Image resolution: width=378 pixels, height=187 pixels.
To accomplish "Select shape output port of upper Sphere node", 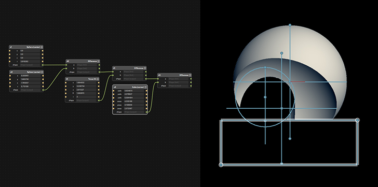I will coord(43,65).
